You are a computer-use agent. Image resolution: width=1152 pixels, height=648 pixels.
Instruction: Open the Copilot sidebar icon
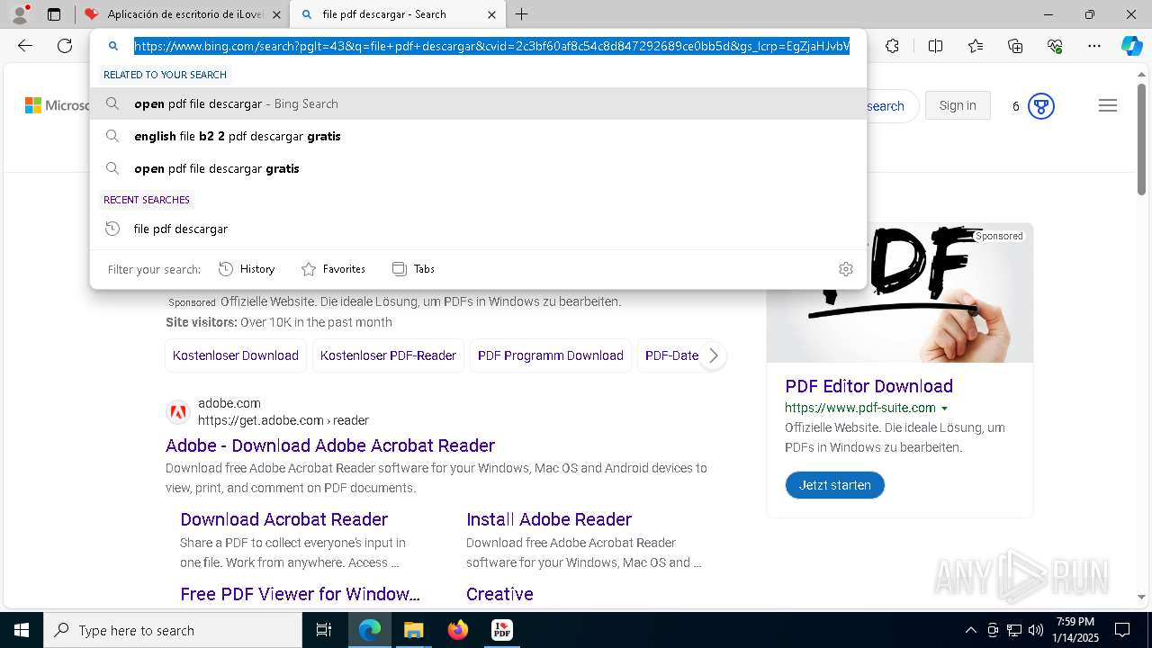[1131, 46]
